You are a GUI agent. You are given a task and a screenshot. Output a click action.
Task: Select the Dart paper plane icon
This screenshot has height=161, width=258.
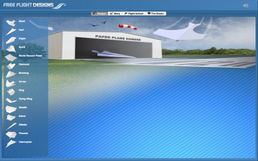click(x=11, y=32)
